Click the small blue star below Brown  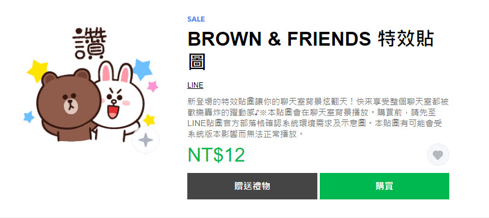coord(29,117)
